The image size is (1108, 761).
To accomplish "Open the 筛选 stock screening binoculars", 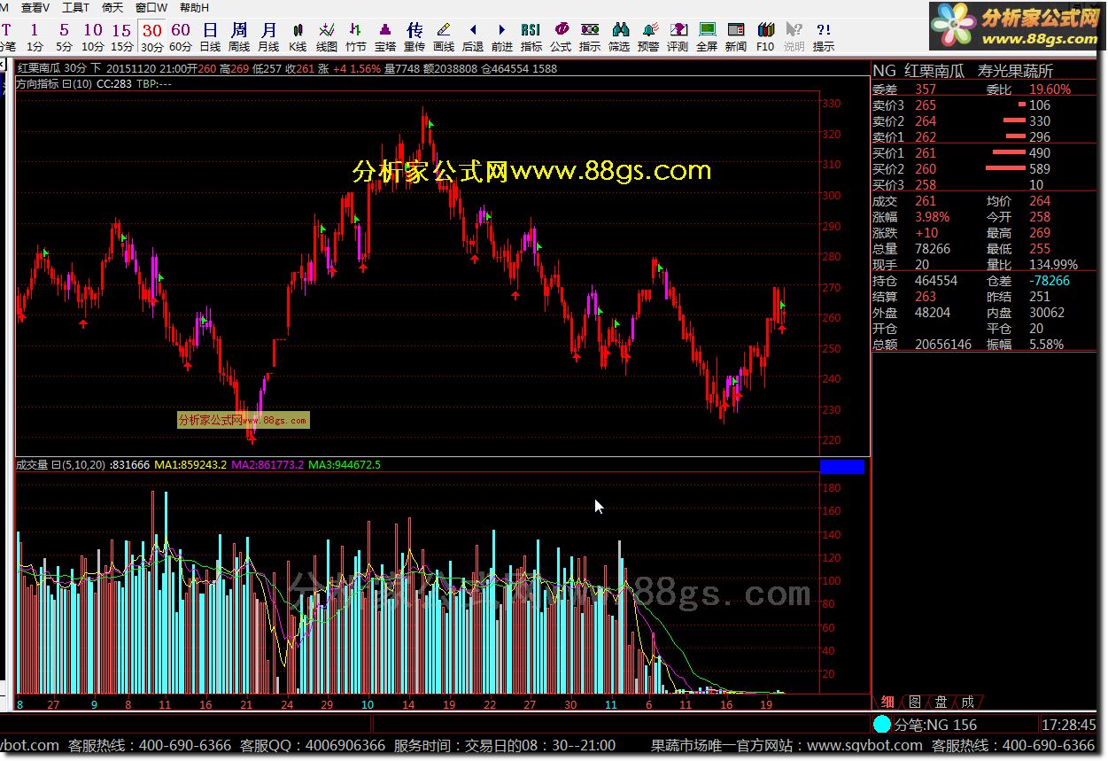I will point(619,37).
